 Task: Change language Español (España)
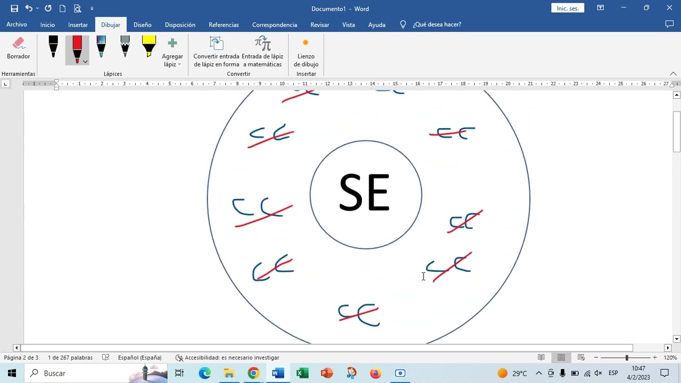pos(140,357)
